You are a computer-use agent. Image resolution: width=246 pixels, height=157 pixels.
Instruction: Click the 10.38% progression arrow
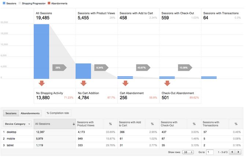pyautogui.click(x=184, y=67)
